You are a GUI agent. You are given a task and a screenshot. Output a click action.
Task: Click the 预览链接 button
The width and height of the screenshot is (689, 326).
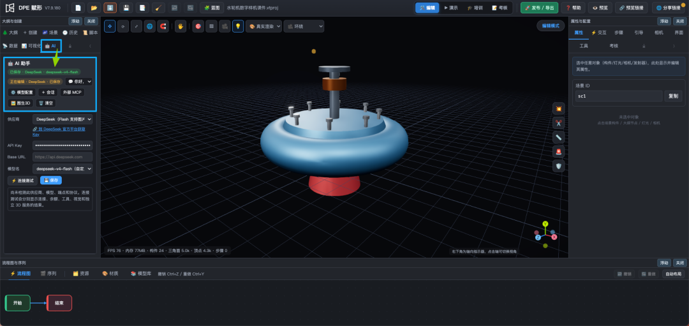coord(631,8)
